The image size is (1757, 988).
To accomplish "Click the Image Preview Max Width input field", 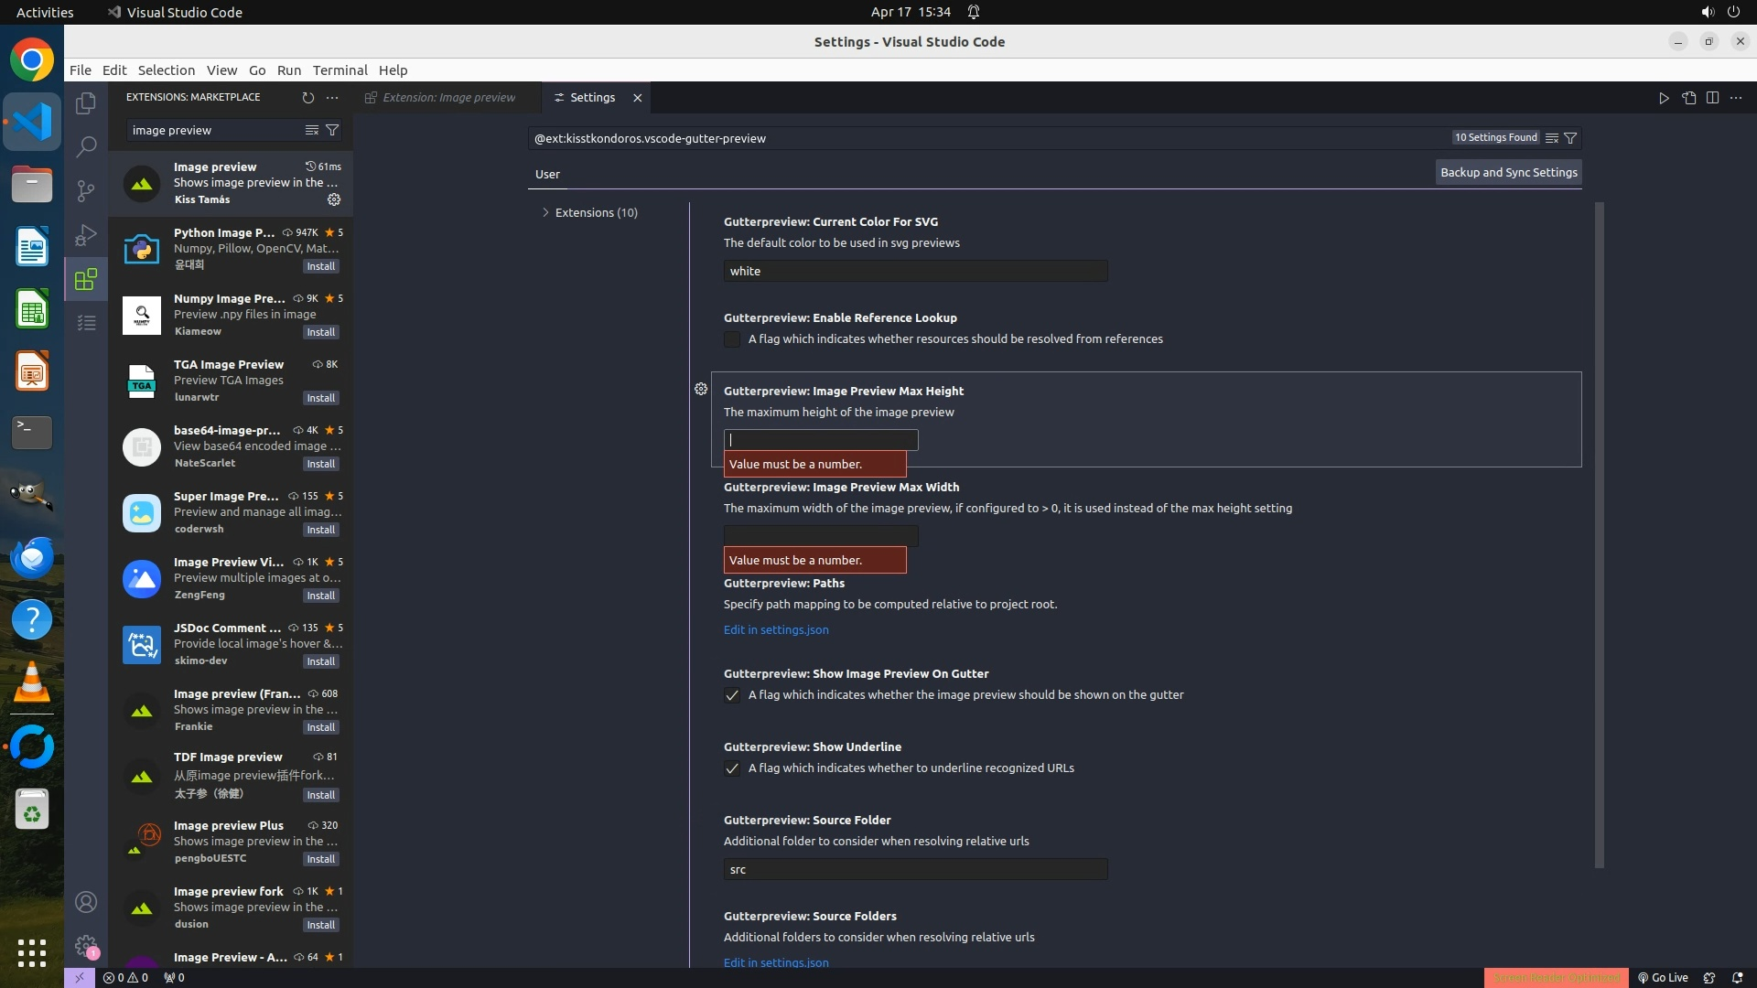I will [820, 535].
